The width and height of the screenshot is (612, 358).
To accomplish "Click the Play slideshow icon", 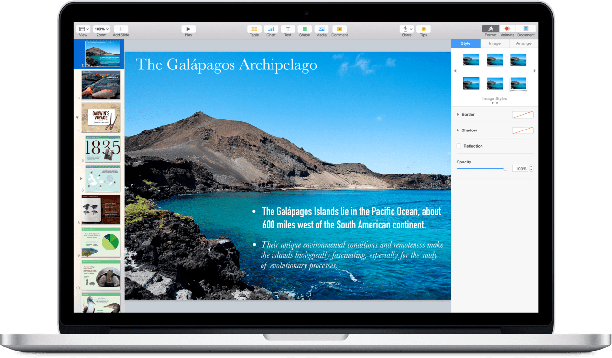I will click(188, 29).
